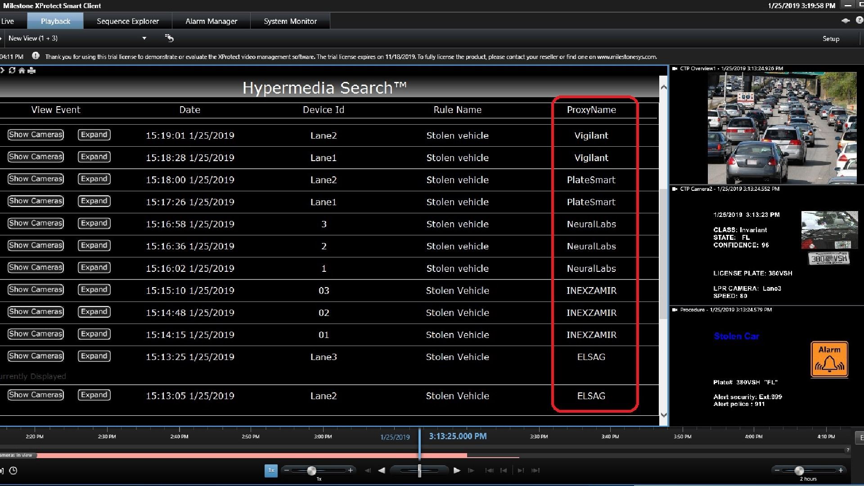The width and height of the screenshot is (864, 486).
Task: Increase playback speed with the plus icon
Action: pyautogui.click(x=351, y=470)
